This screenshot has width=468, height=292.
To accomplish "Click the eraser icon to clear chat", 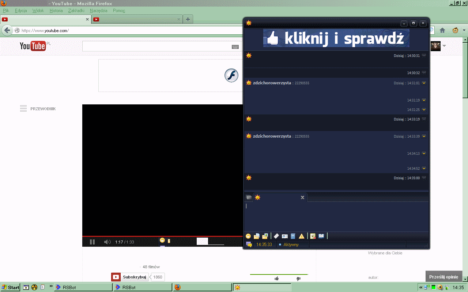I will pyautogui.click(x=276, y=236).
